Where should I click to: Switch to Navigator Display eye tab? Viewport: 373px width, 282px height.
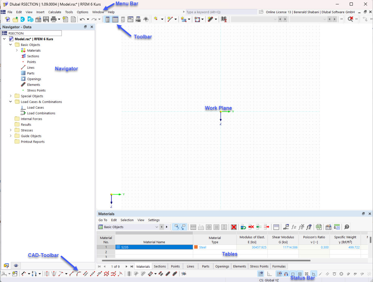(x=16, y=266)
